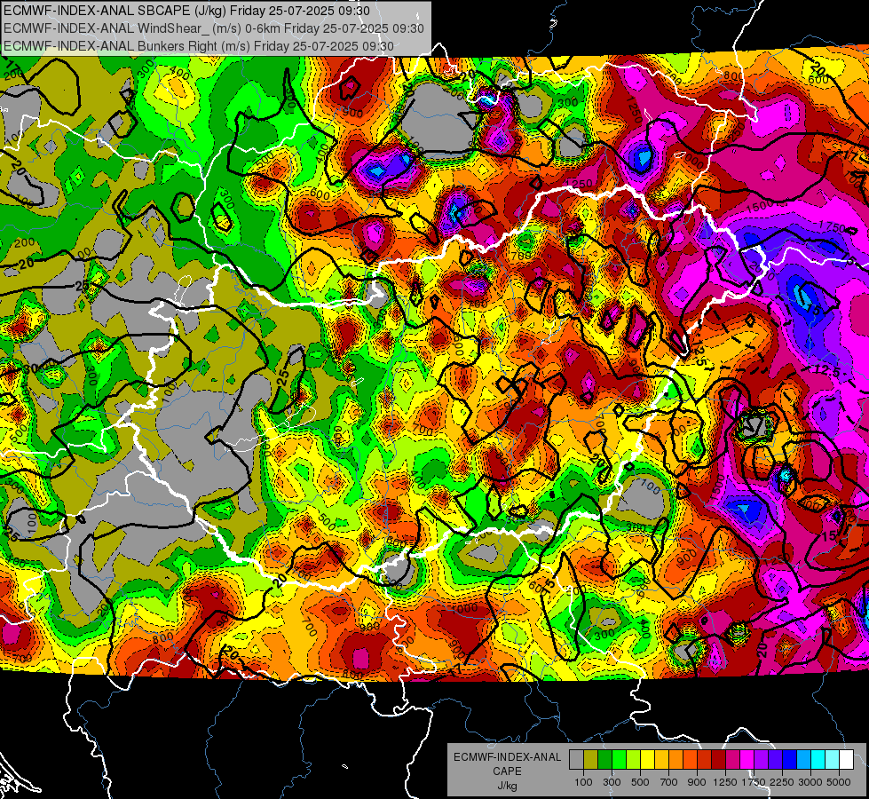Select the WindShear 0-6km header line
Image resolution: width=869 pixels, height=799 pixels.
213,28
